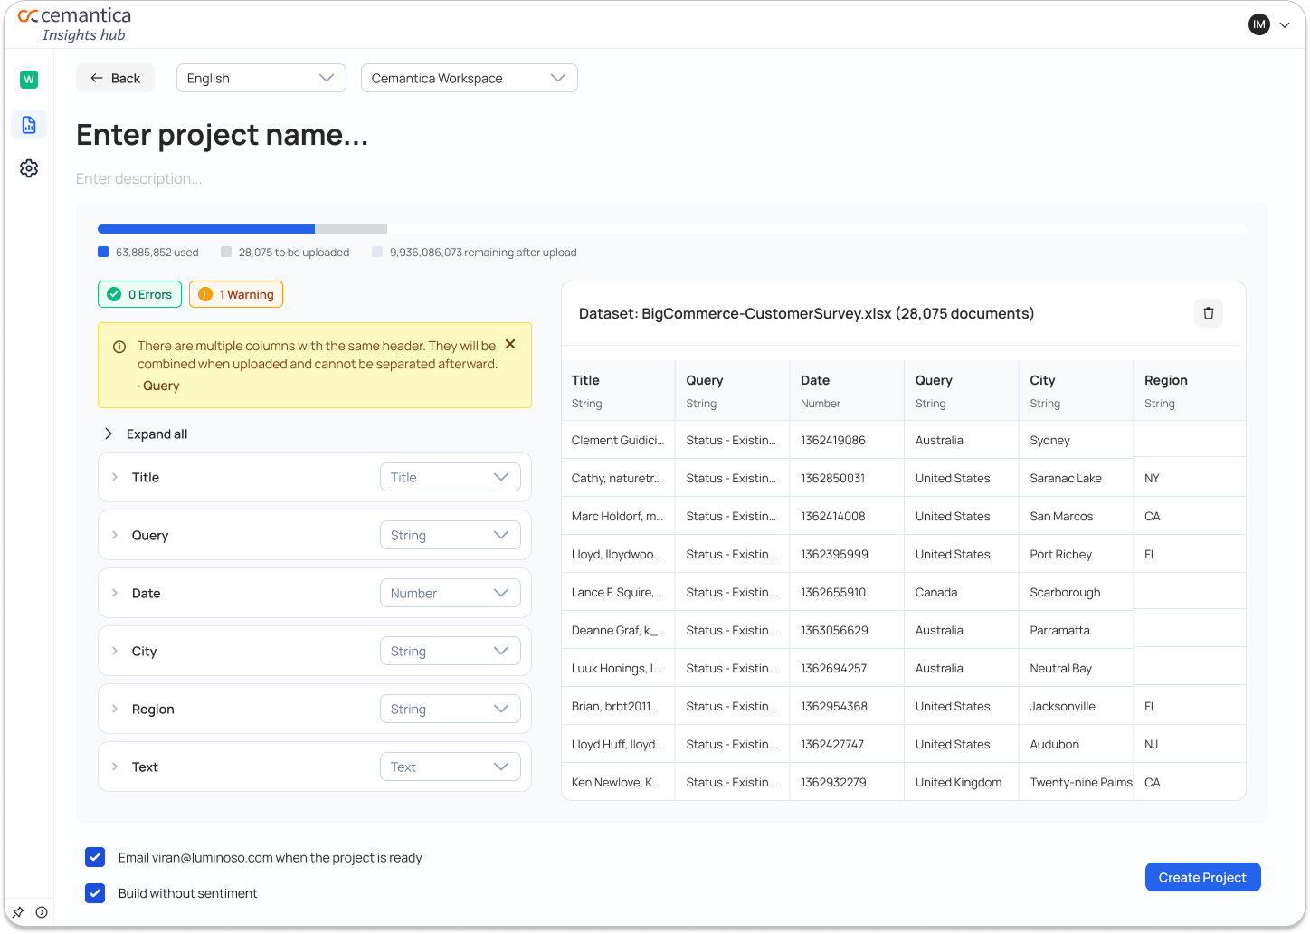Image resolution: width=1310 pixels, height=934 pixels.
Task: Click the storage usage progress bar
Action: (671, 229)
